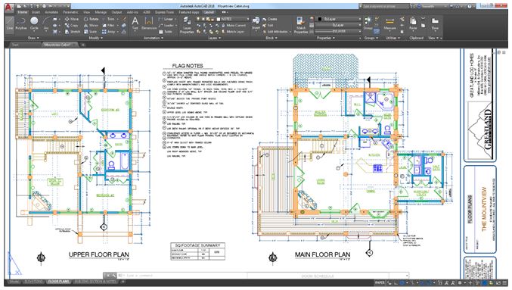Click the Group tool
Screen dimensions: 512x290
tap(368, 23)
